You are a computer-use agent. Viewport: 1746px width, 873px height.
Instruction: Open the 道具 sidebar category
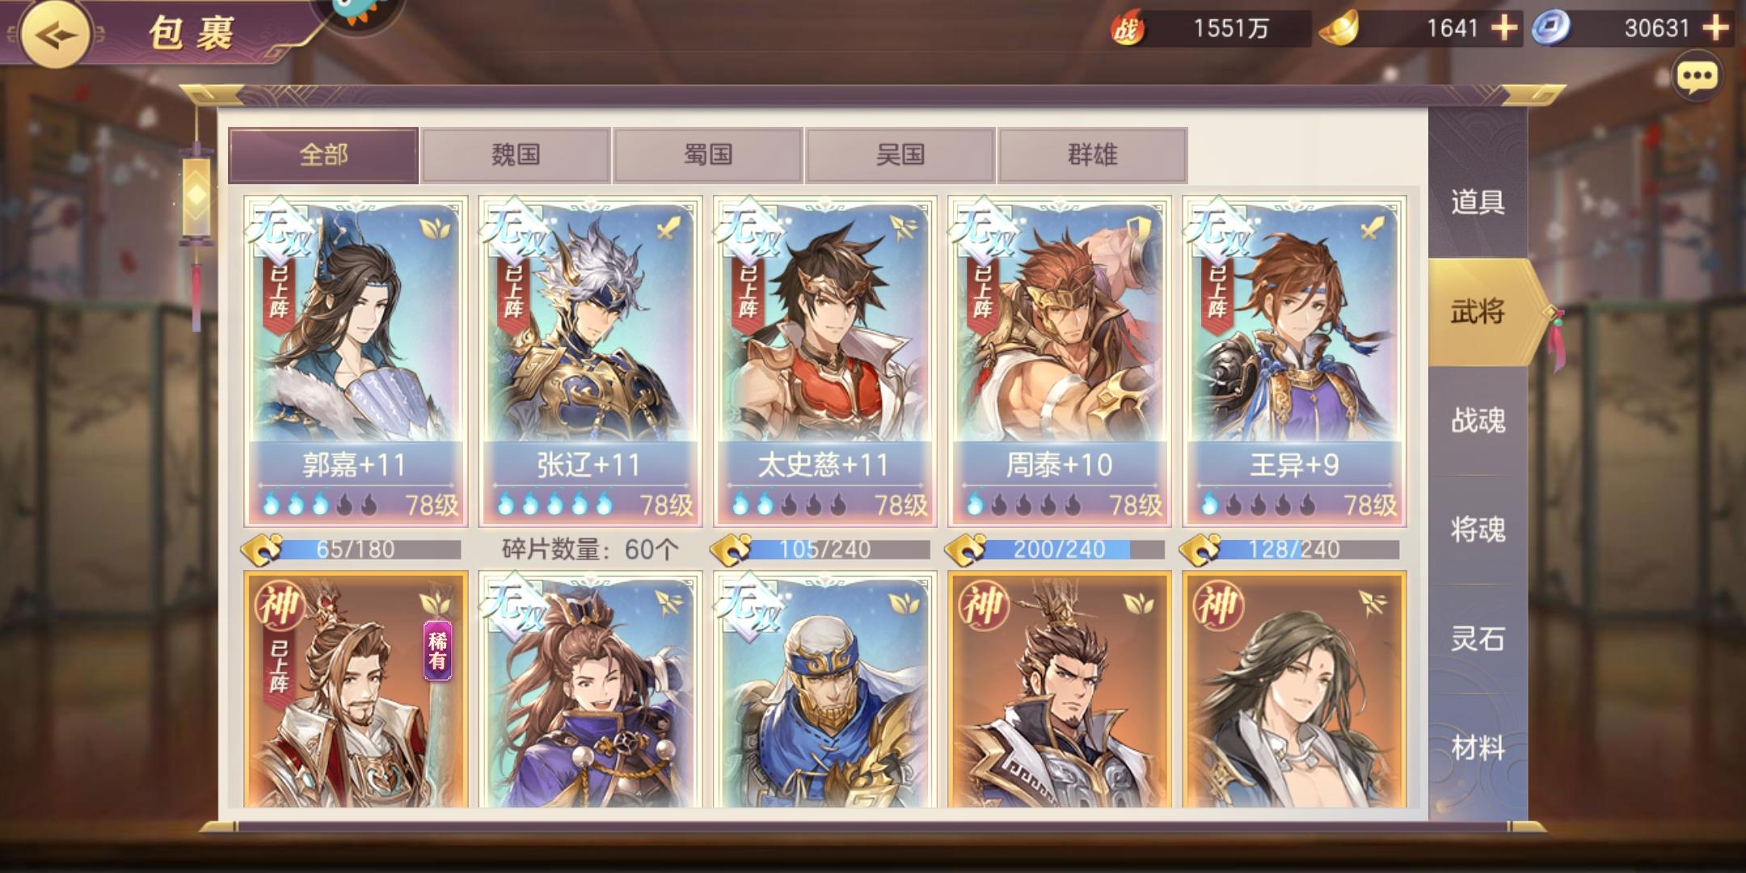click(1478, 202)
